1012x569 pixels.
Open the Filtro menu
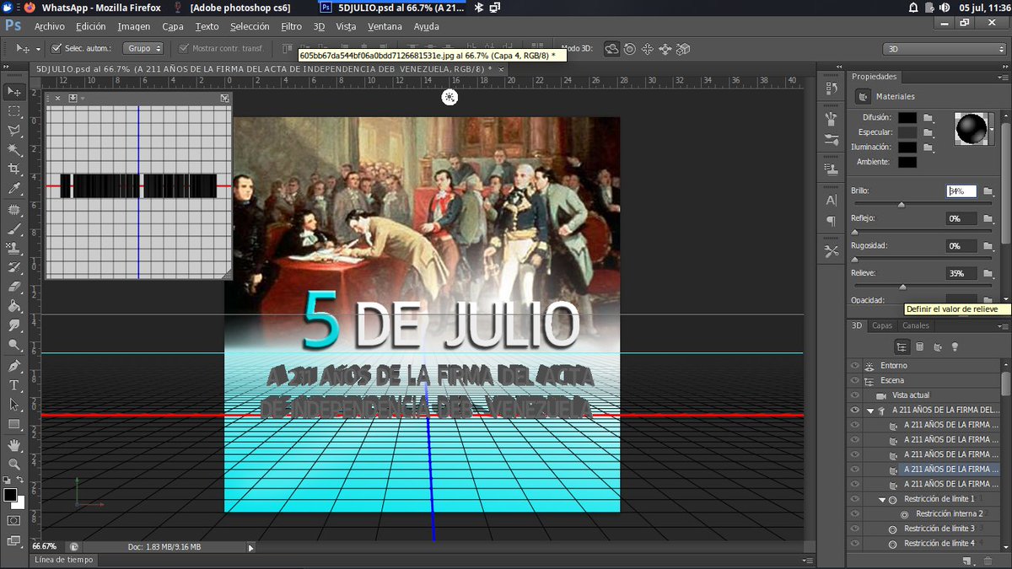point(291,26)
